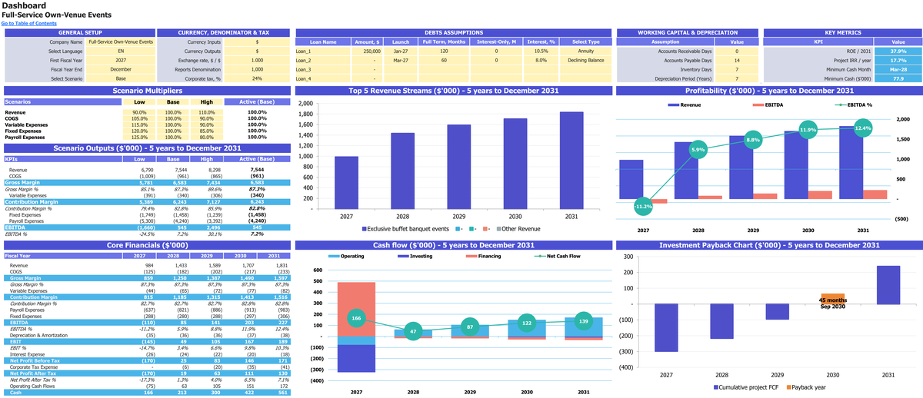Open Loan_1 Select Type cell showing Annuity
Screen dimensions: 923x398
coord(585,51)
